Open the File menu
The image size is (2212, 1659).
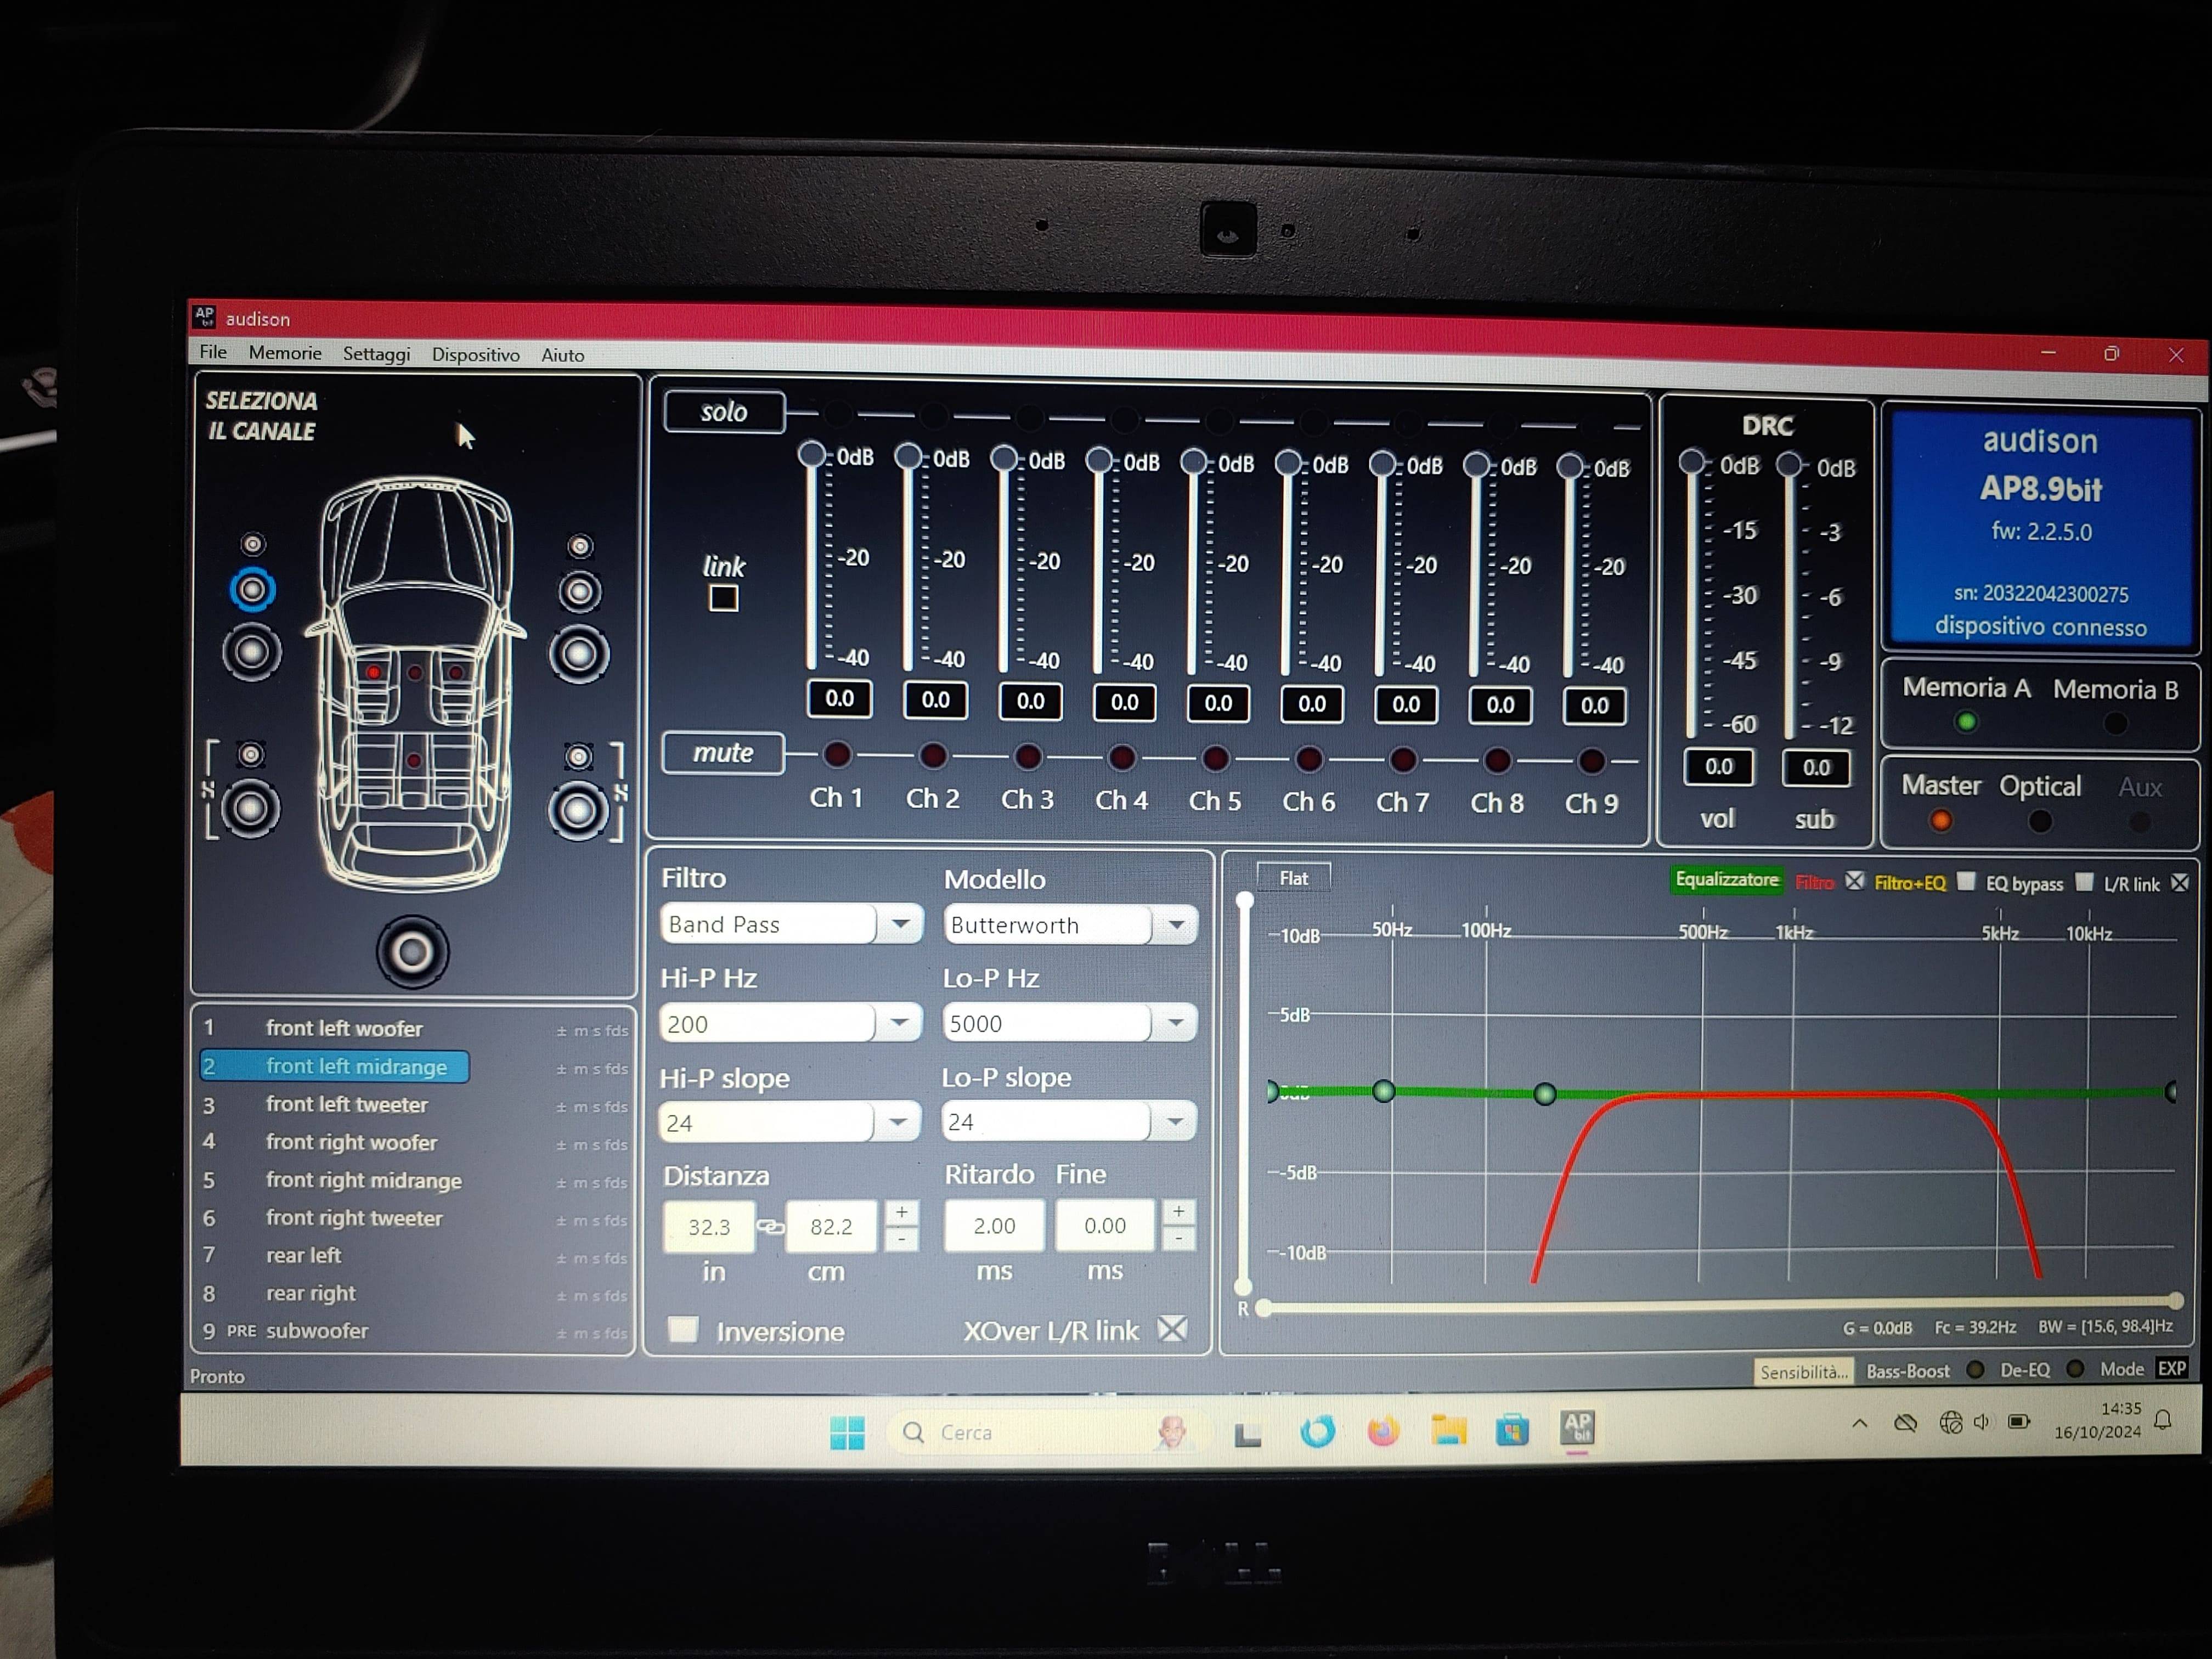pyautogui.click(x=213, y=352)
